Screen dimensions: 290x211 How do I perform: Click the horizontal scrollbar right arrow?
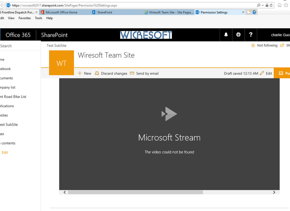coord(274,192)
